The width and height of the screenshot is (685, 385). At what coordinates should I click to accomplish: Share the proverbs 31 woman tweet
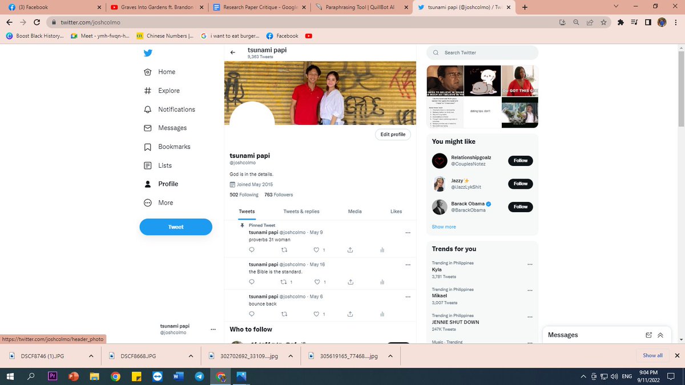[350, 250]
